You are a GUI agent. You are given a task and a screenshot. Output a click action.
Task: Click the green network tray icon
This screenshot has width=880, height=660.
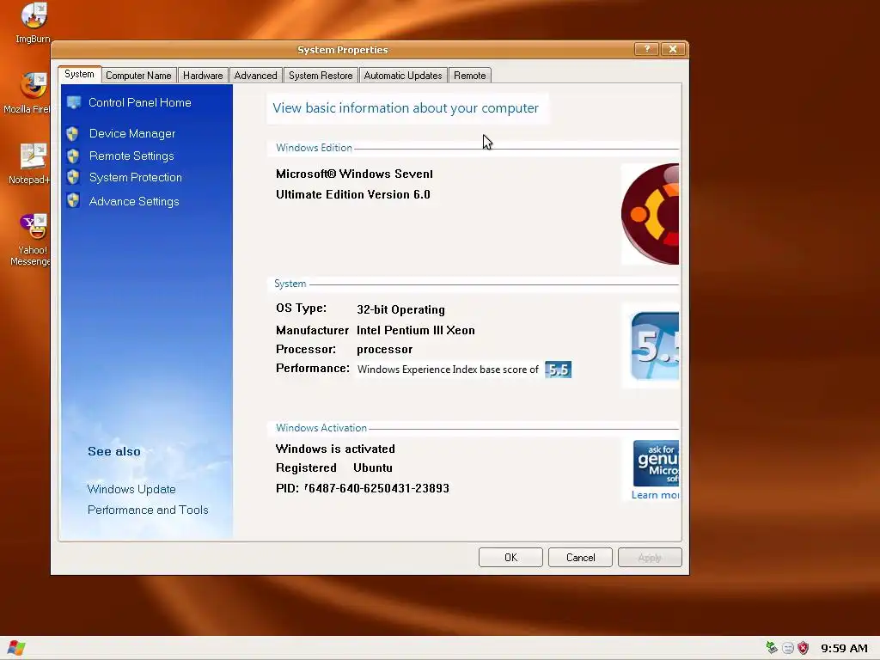point(772,648)
